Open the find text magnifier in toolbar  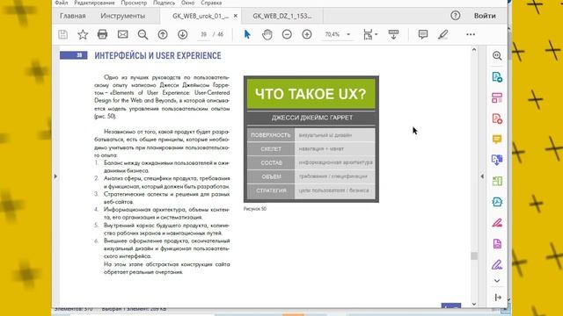[x=143, y=34]
